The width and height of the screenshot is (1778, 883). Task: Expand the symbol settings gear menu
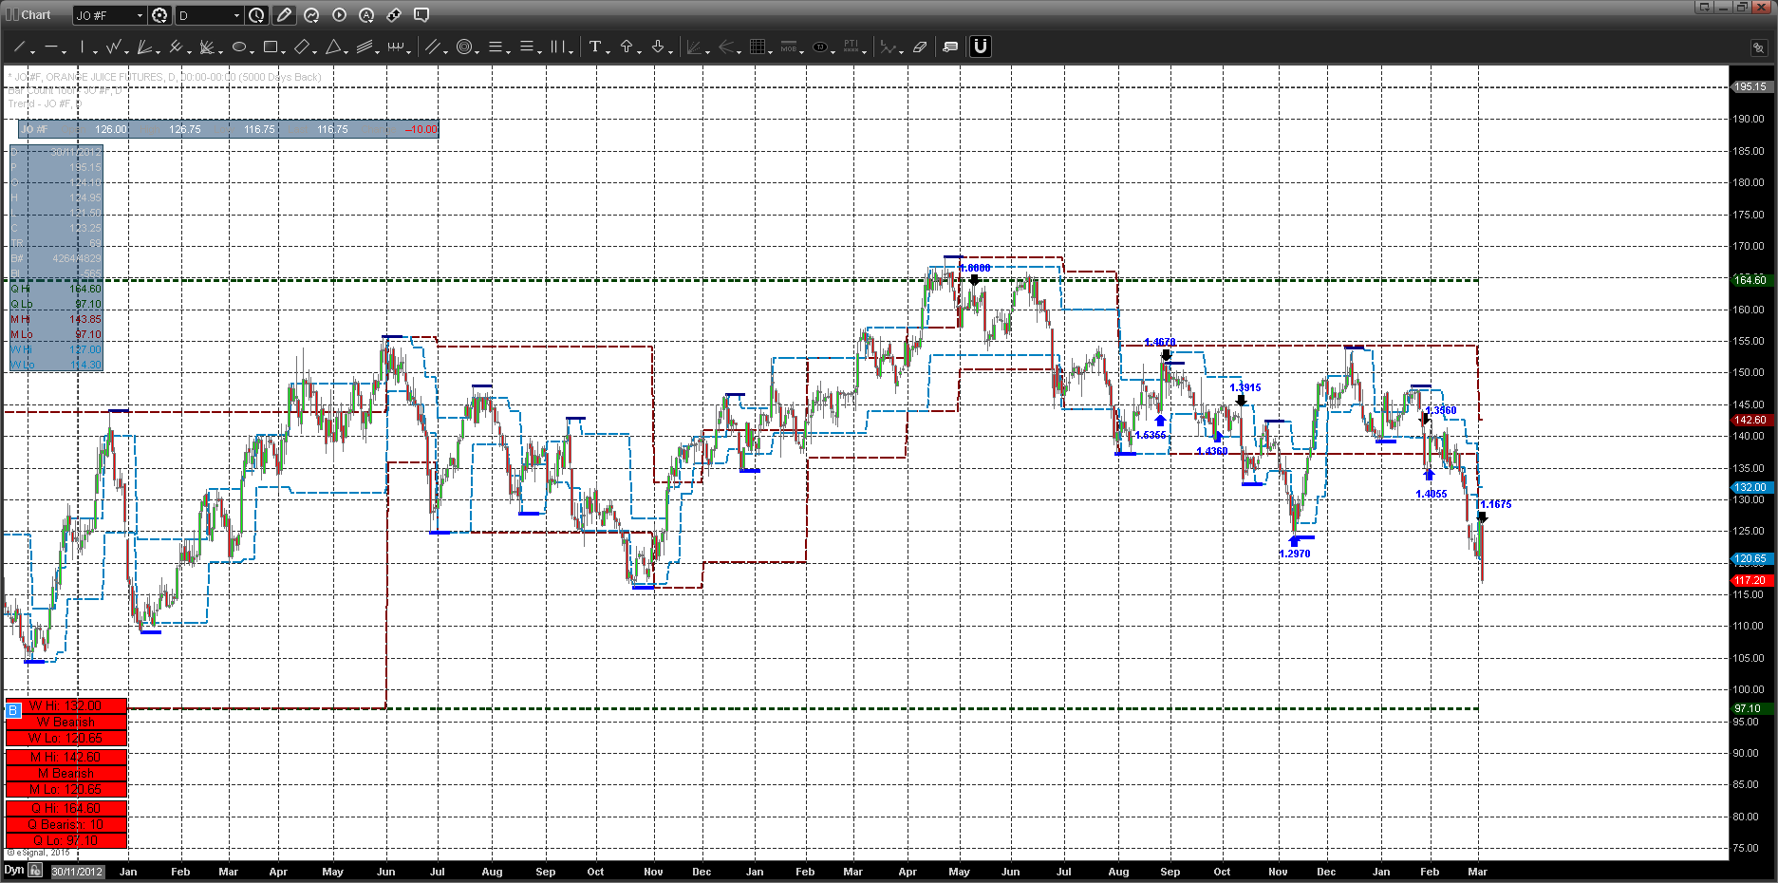pos(159,15)
